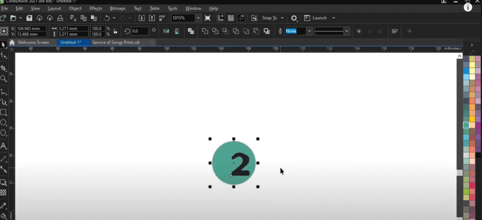Select the Ellipse tool
Screen dimensions: 482x220
[x=4, y=123]
